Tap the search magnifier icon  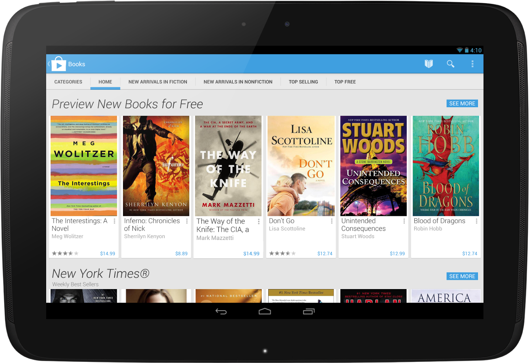(x=450, y=64)
